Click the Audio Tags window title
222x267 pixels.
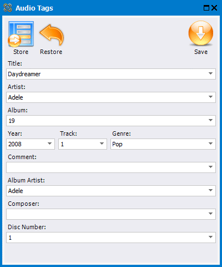(x=34, y=8)
